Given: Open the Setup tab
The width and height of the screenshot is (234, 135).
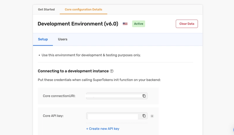Looking at the screenshot, I should (x=43, y=39).
